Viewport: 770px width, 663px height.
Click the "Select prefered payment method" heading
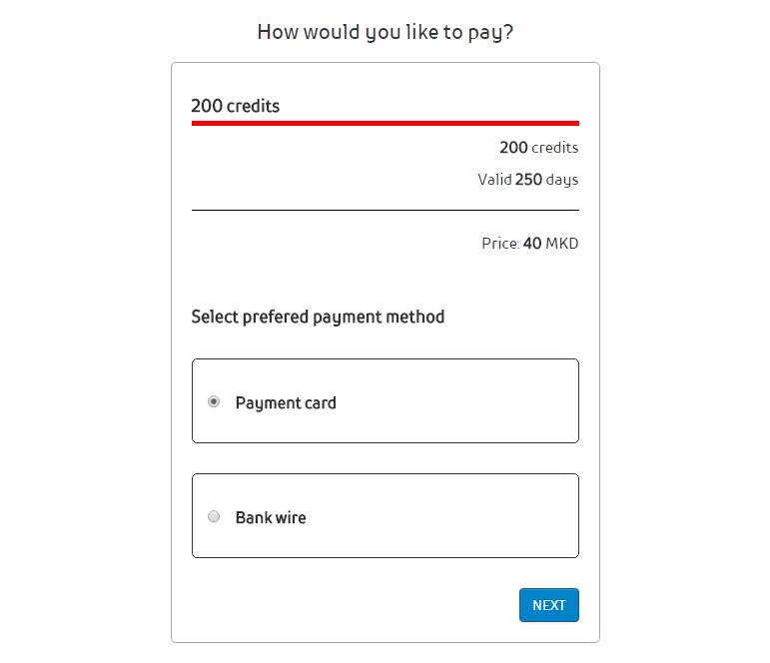[318, 317]
